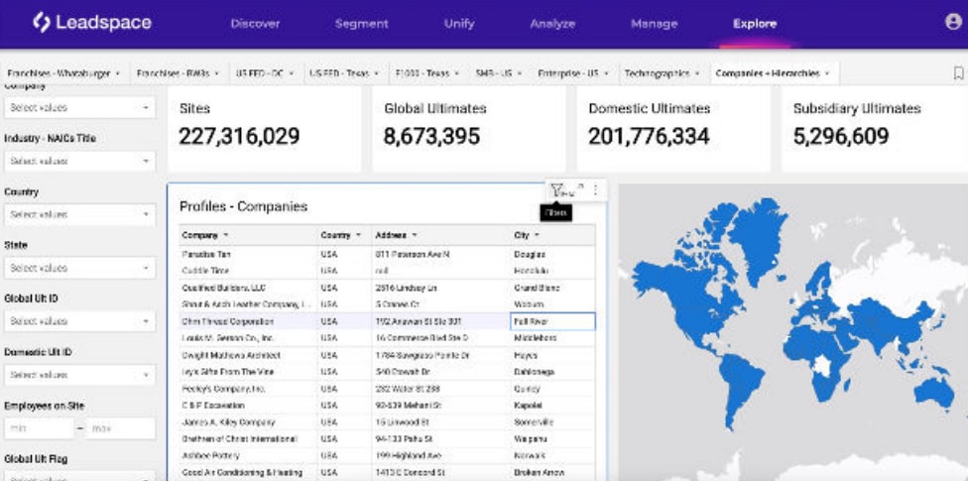Expand the Enterprise - US tab arrow
This screenshot has height=483, width=968.
pos(606,73)
